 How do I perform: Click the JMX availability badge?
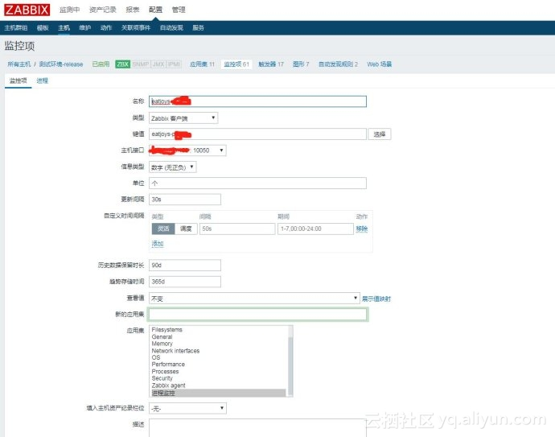(x=158, y=64)
